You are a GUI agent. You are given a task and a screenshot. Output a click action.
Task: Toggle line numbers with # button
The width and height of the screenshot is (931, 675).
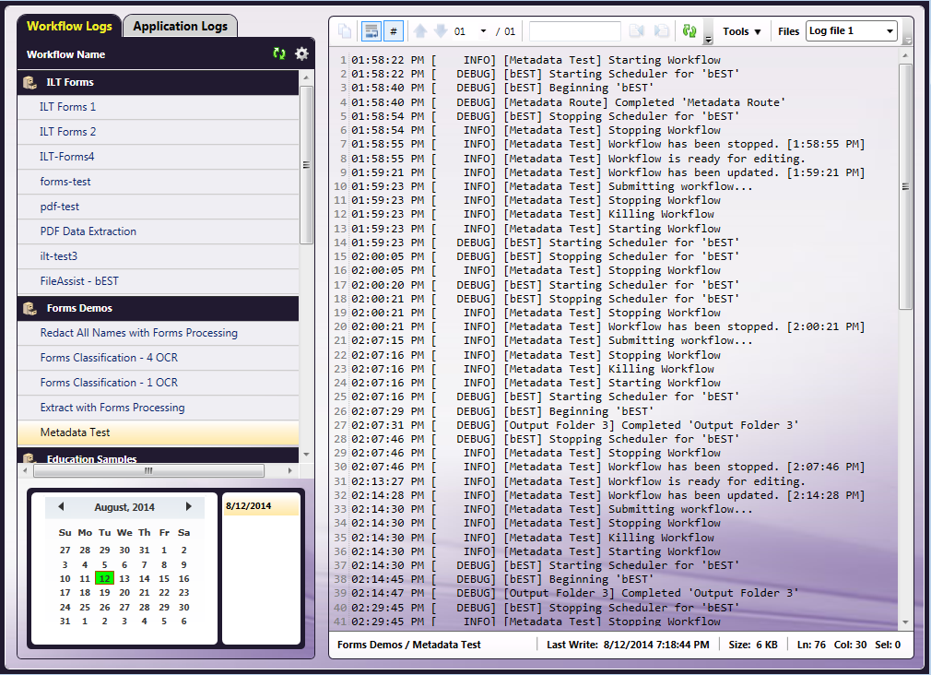click(x=394, y=31)
